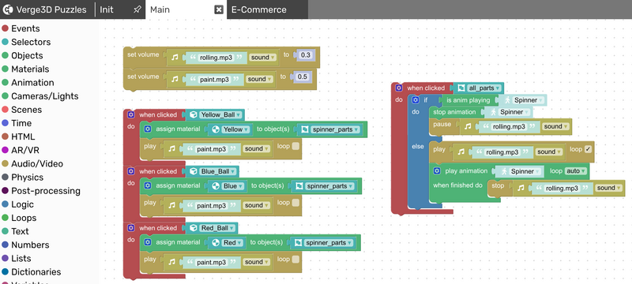The height and width of the screenshot is (284, 632).
Task: Open the Animation category
Action: pyautogui.click(x=32, y=83)
